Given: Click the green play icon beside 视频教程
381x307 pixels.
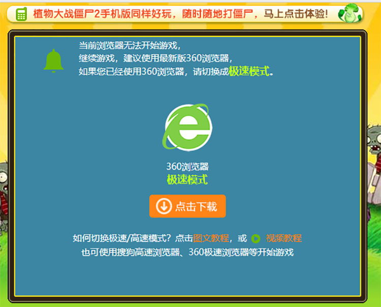Looking at the screenshot, I should click(256, 239).
